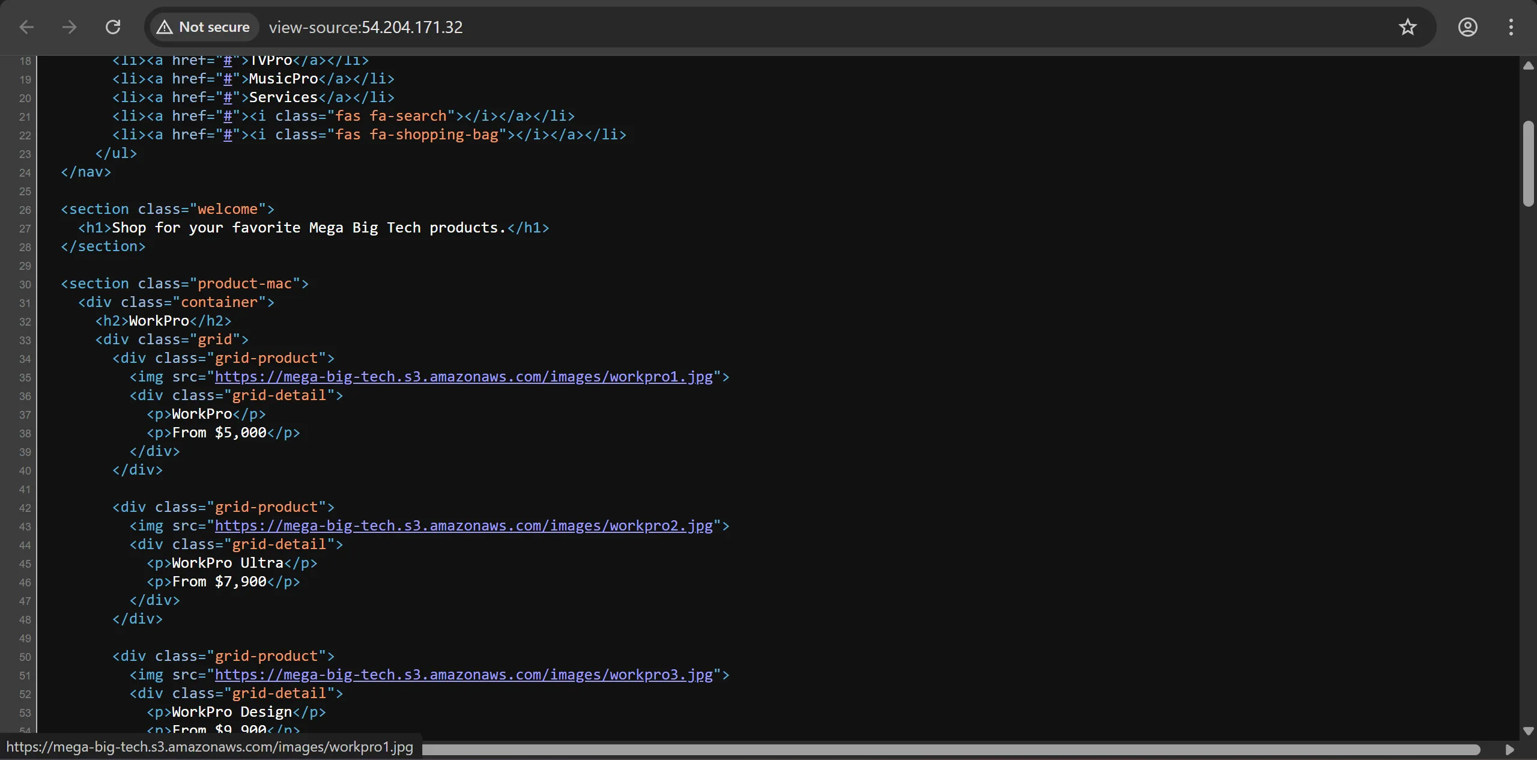Click the vertical scrollbar down arrow

click(x=1528, y=731)
